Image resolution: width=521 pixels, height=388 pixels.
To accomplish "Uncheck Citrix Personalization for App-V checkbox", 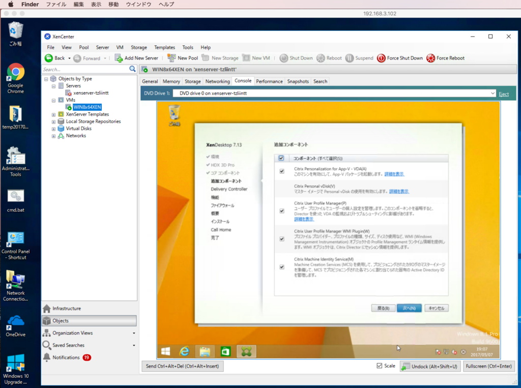I will click(282, 171).
